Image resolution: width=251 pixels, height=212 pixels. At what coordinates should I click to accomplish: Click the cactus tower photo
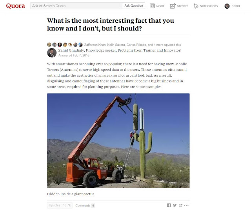click(x=118, y=141)
